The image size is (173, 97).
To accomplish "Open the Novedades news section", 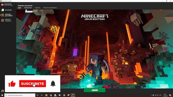I will click(x=6, y=10).
